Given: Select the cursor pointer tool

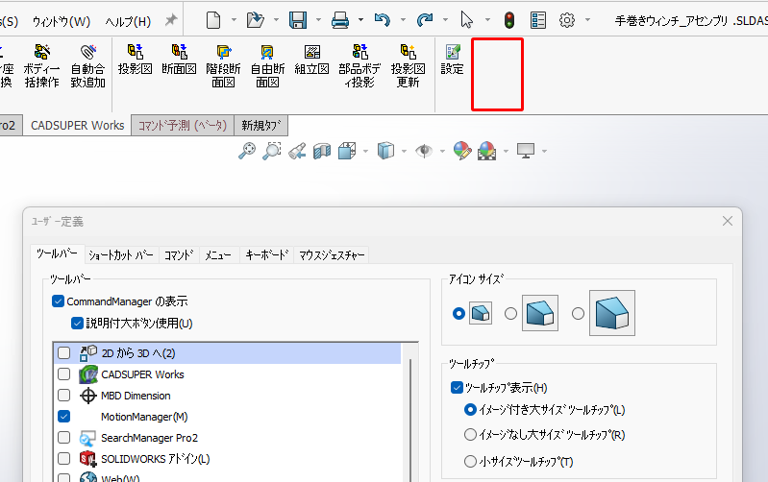Looking at the screenshot, I should pos(467,20).
